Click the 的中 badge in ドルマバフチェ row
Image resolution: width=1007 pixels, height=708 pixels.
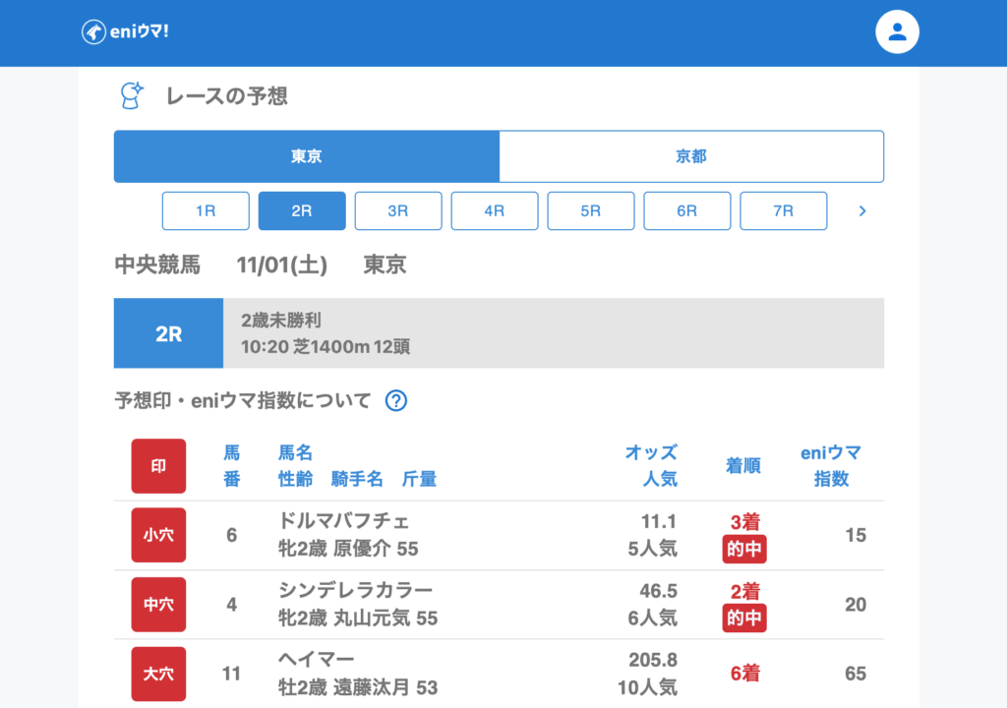tap(744, 550)
